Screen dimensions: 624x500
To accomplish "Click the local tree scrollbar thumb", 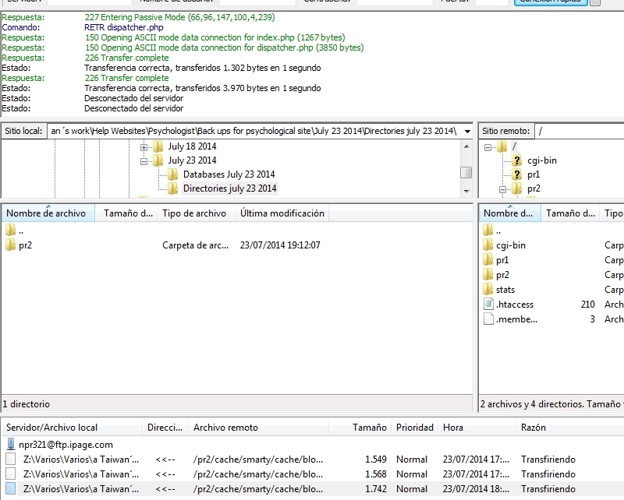I will [x=466, y=172].
